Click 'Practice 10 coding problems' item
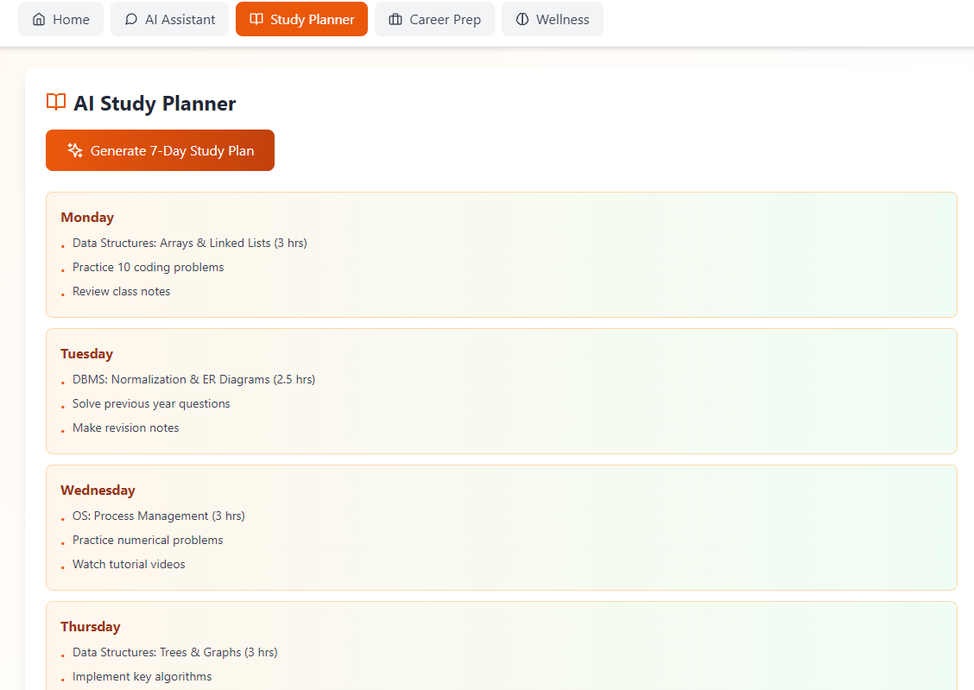Screen dimensions: 974x690 (149, 267)
